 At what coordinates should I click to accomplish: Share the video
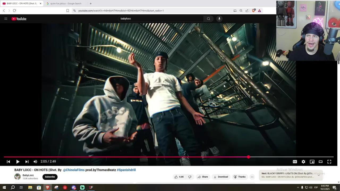tap(203, 177)
